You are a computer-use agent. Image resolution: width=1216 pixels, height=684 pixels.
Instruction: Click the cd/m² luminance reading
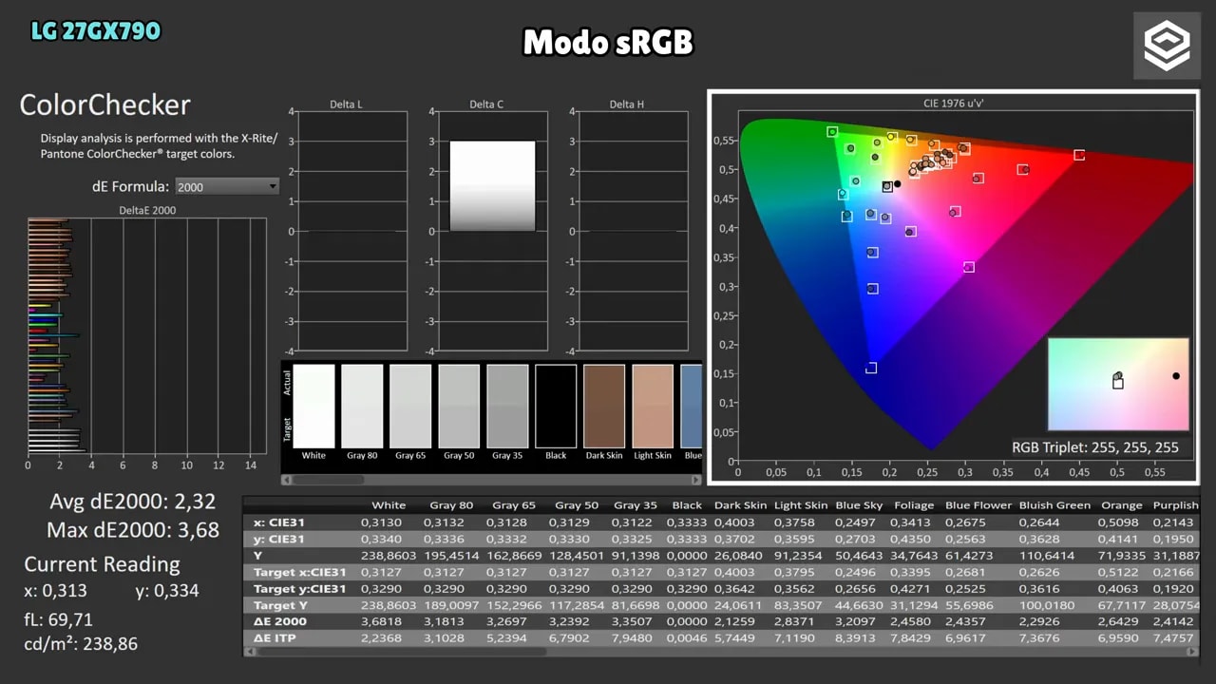(x=81, y=644)
